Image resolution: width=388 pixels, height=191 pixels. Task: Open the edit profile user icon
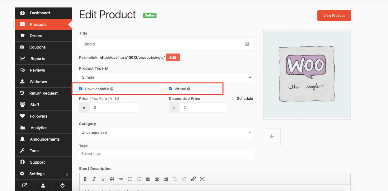click(43, 185)
